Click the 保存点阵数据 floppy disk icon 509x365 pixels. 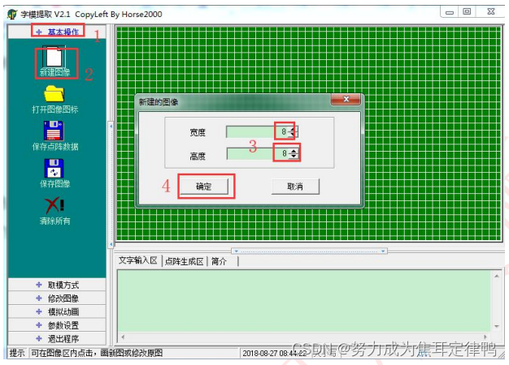pos(54,131)
